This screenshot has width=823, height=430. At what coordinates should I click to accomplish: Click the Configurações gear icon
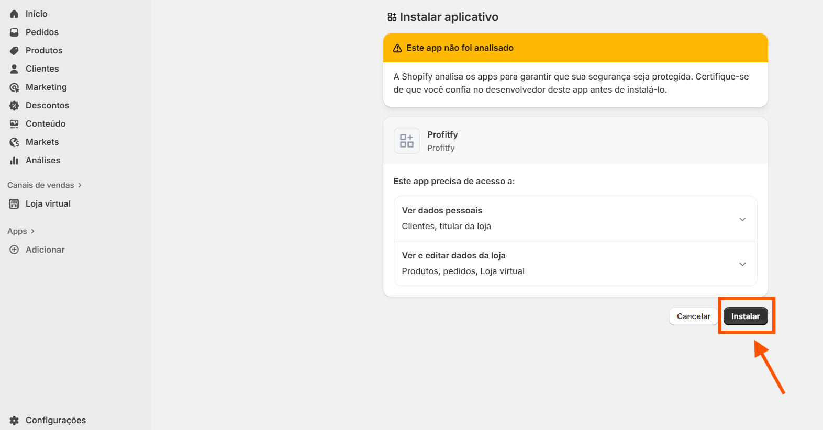point(14,421)
